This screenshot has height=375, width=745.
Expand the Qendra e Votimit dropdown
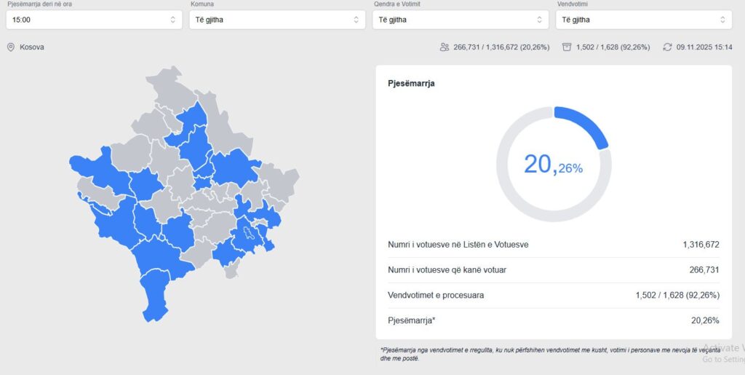[460, 20]
